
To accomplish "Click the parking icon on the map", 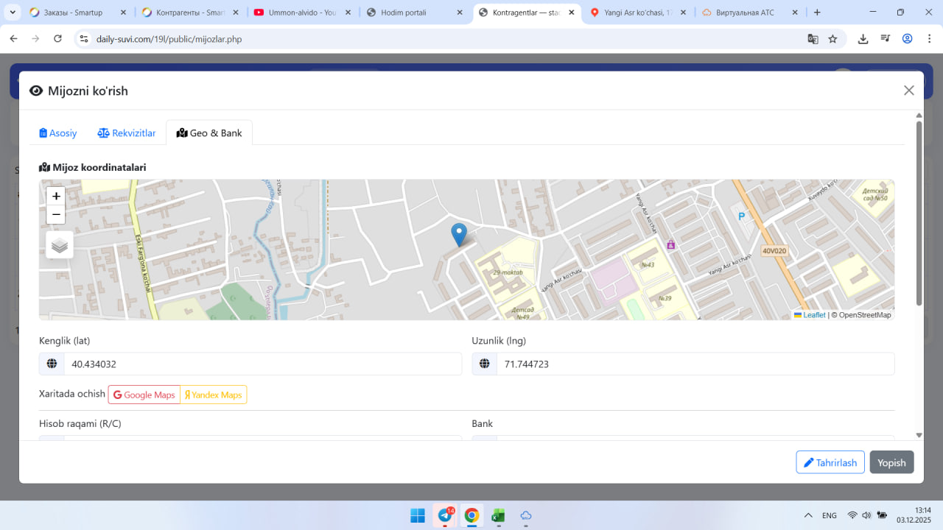I will [741, 216].
